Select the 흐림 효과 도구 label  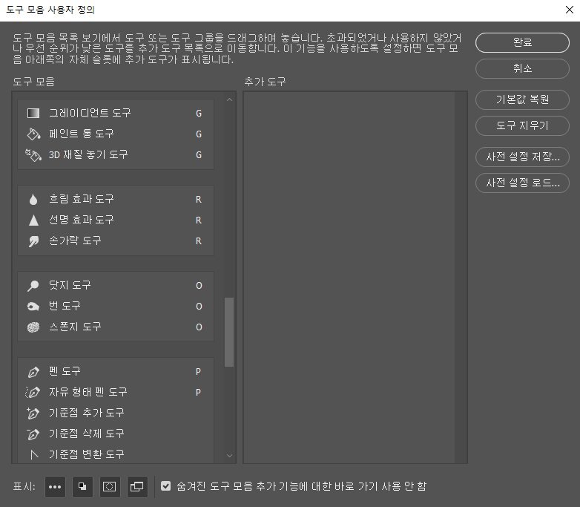click(x=82, y=199)
